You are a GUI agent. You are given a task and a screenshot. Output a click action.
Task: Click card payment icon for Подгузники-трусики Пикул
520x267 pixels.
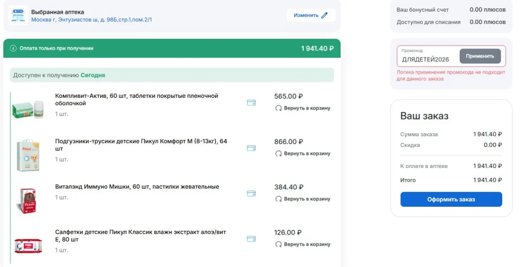point(251,148)
